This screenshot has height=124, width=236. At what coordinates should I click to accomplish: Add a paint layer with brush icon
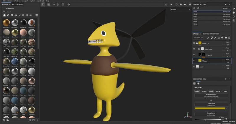click(215, 38)
